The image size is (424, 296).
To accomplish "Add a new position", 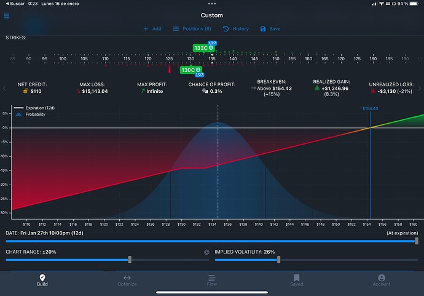I will click(152, 29).
